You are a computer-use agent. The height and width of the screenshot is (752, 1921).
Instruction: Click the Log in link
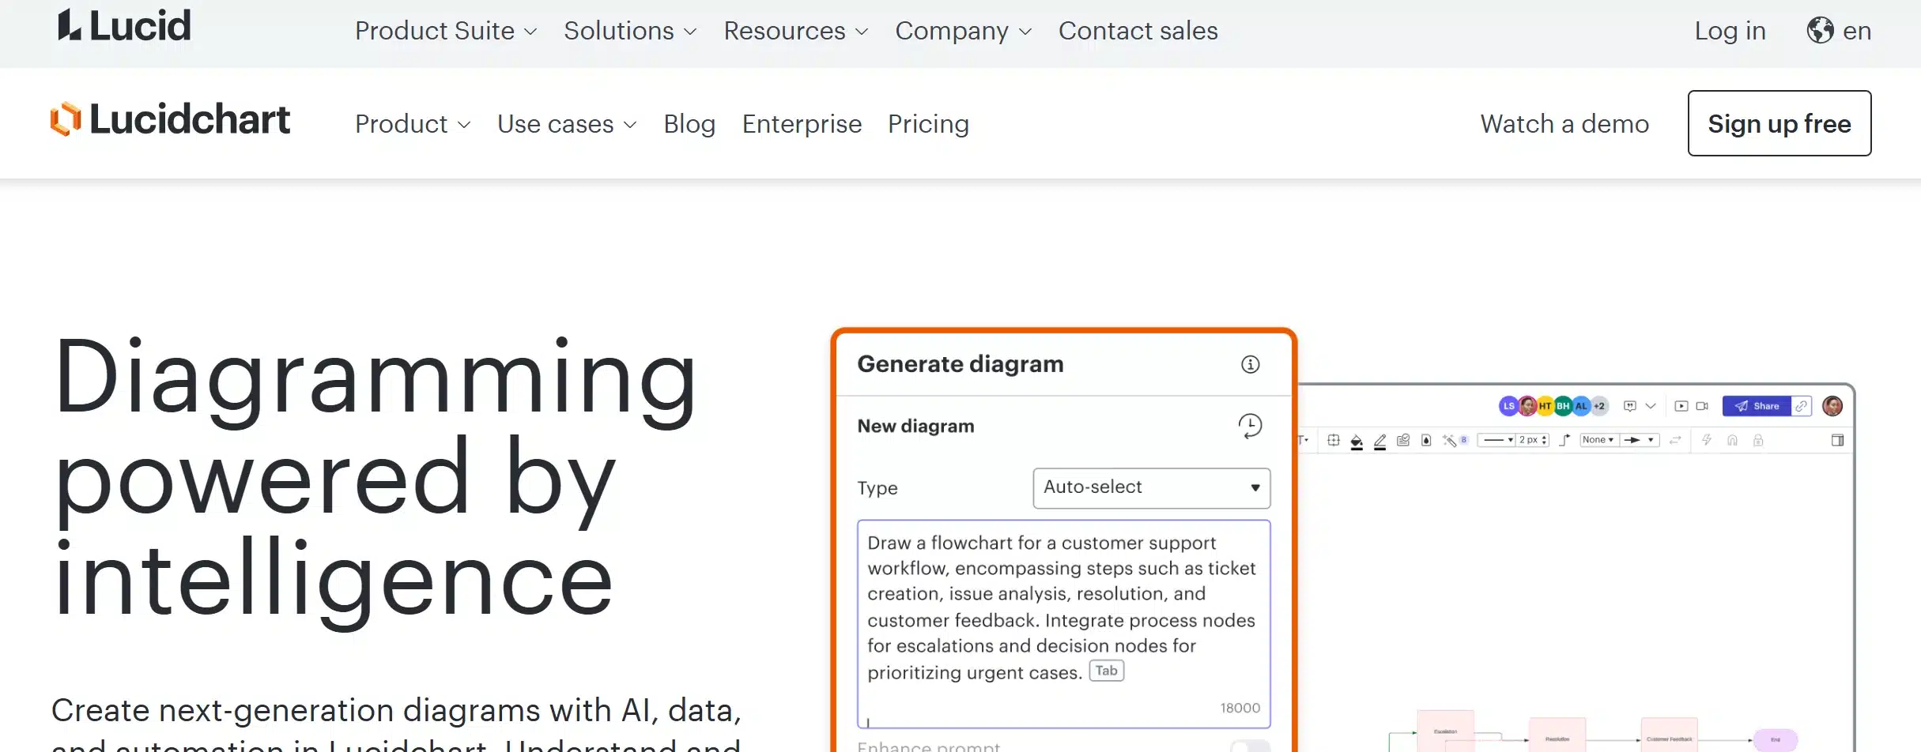[x=1730, y=31]
